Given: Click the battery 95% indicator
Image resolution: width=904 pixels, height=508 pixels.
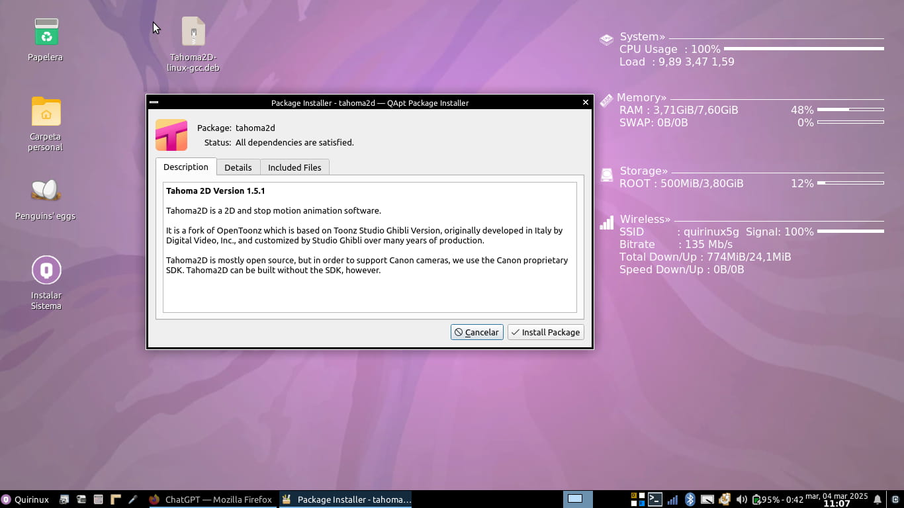Looking at the screenshot, I should (x=778, y=499).
